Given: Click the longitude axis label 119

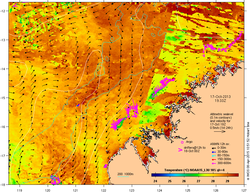Looking at the screenshot, I should (x=20, y=190).
